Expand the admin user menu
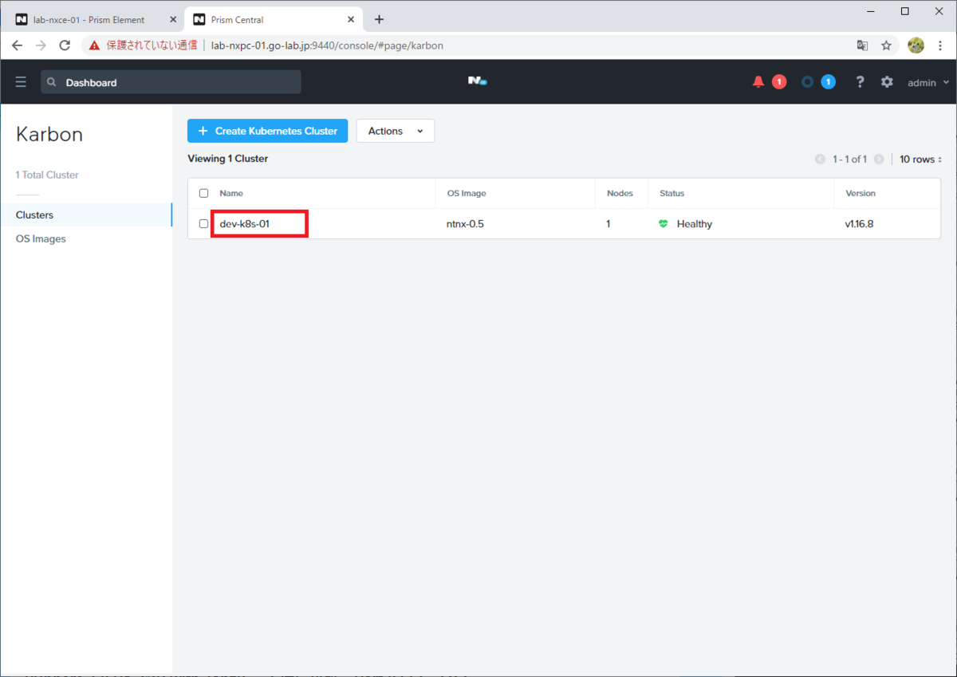The width and height of the screenshot is (957, 677). pos(929,82)
